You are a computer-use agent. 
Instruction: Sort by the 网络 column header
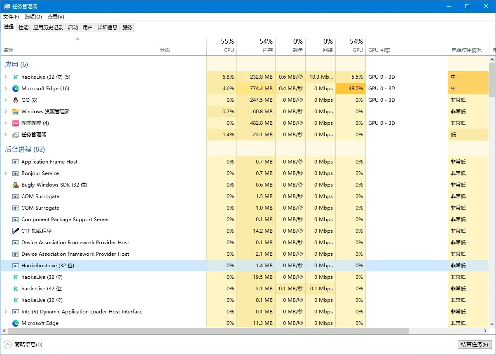point(321,46)
